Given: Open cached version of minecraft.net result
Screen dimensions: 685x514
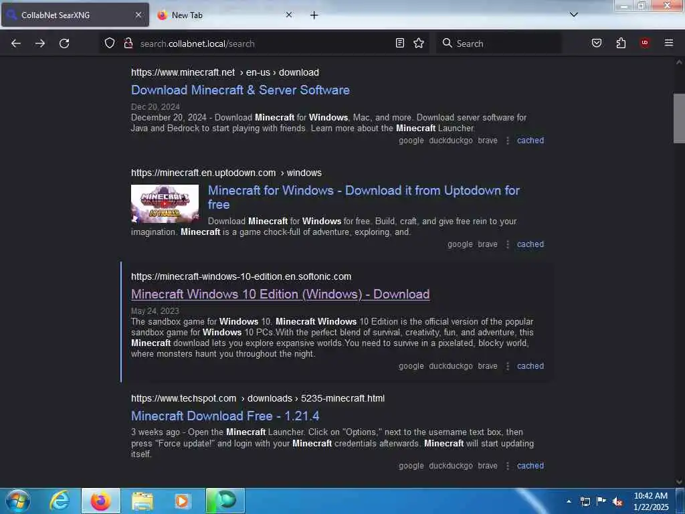Looking at the screenshot, I should pos(530,141).
